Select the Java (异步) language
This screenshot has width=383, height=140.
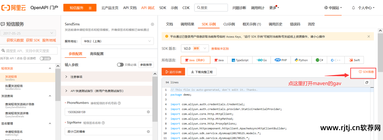coord(195,60)
